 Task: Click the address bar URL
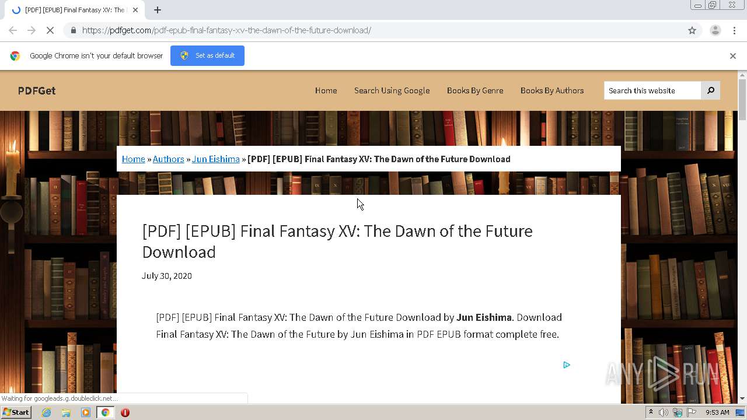[226, 30]
